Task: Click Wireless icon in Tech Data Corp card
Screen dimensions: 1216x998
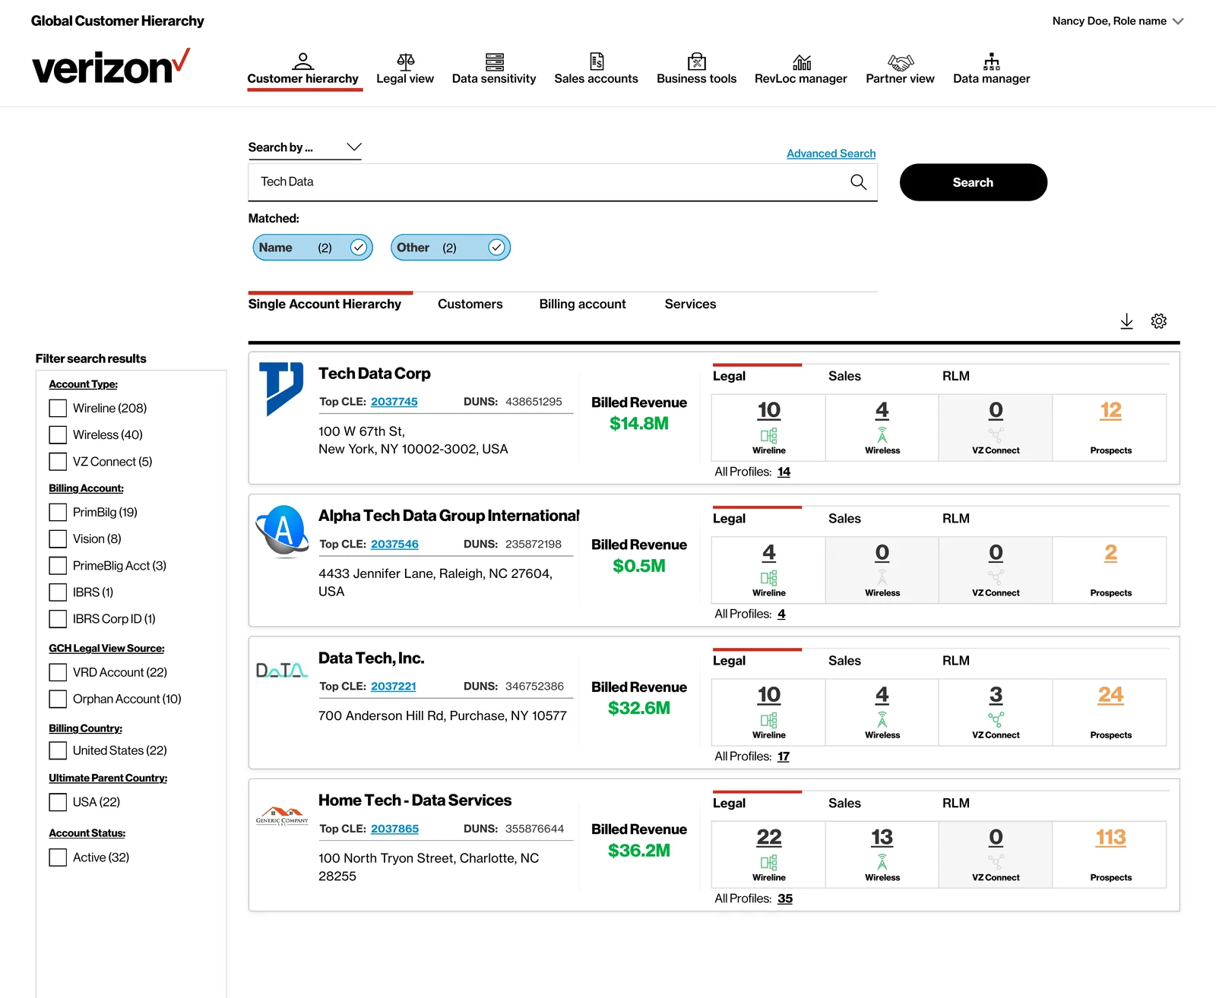Action: (x=882, y=436)
